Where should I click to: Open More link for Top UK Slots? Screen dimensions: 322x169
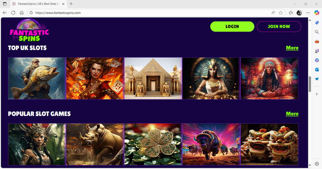pos(292,48)
